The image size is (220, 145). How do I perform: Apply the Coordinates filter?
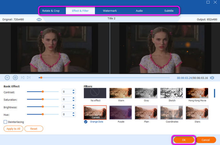pyautogui.click(x=172, y=112)
